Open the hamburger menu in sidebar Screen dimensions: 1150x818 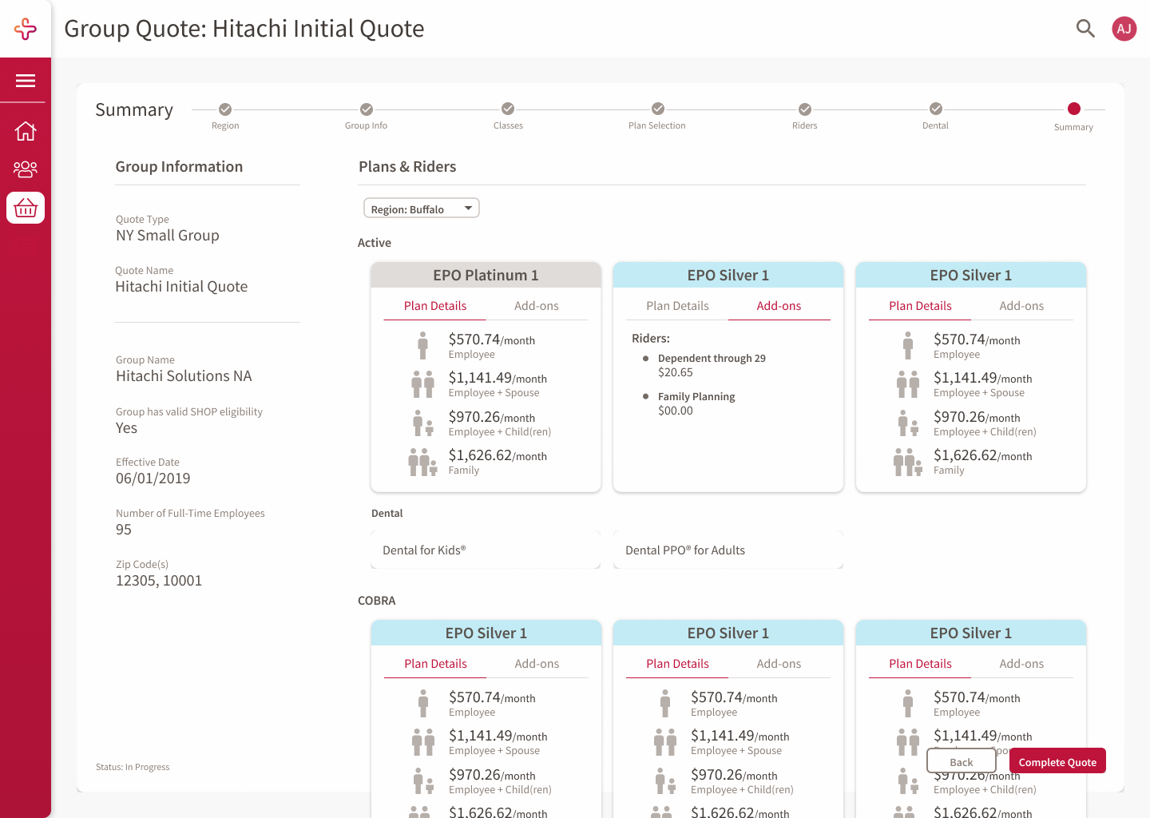pos(26,81)
